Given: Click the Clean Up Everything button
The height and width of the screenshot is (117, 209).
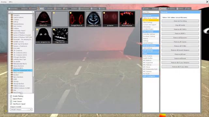Looking at the screenshot, I should [x=180, y=21].
